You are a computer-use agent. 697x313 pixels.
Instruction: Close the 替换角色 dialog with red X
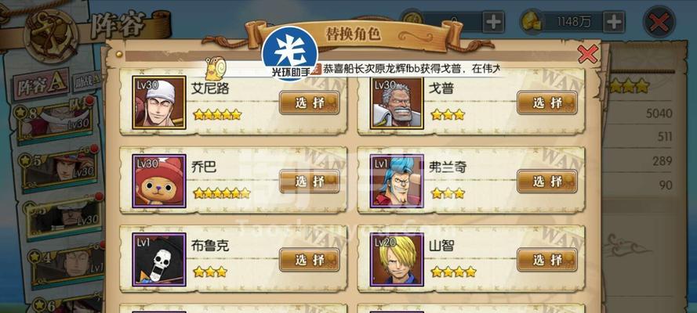pos(588,55)
